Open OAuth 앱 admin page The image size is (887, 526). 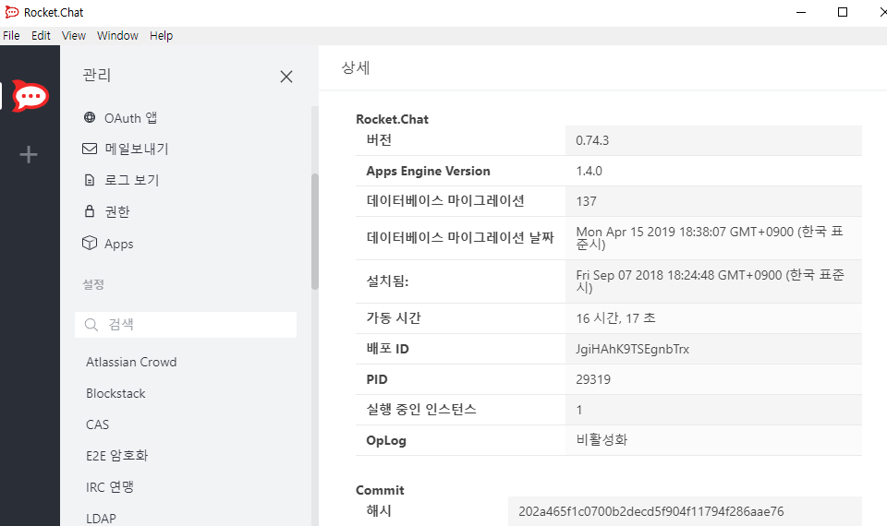click(130, 117)
